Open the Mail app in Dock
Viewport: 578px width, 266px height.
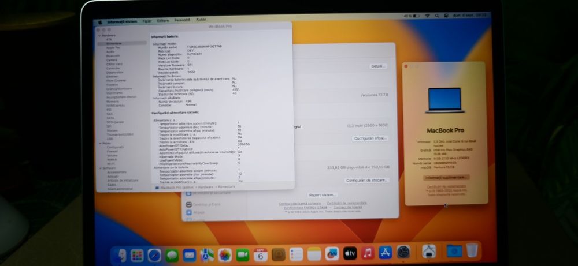190,255
